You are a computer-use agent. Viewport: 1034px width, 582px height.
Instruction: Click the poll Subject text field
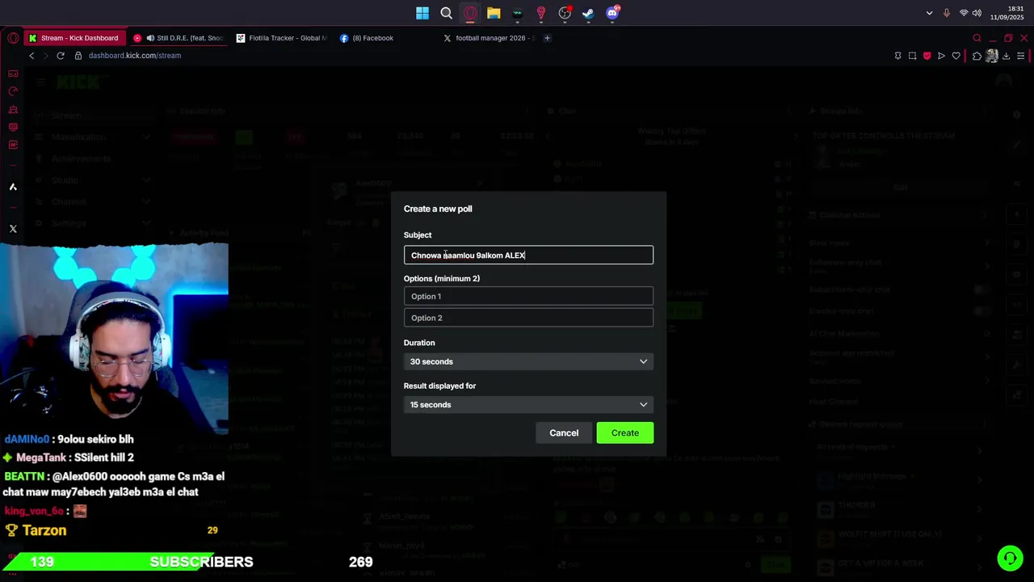tap(528, 255)
